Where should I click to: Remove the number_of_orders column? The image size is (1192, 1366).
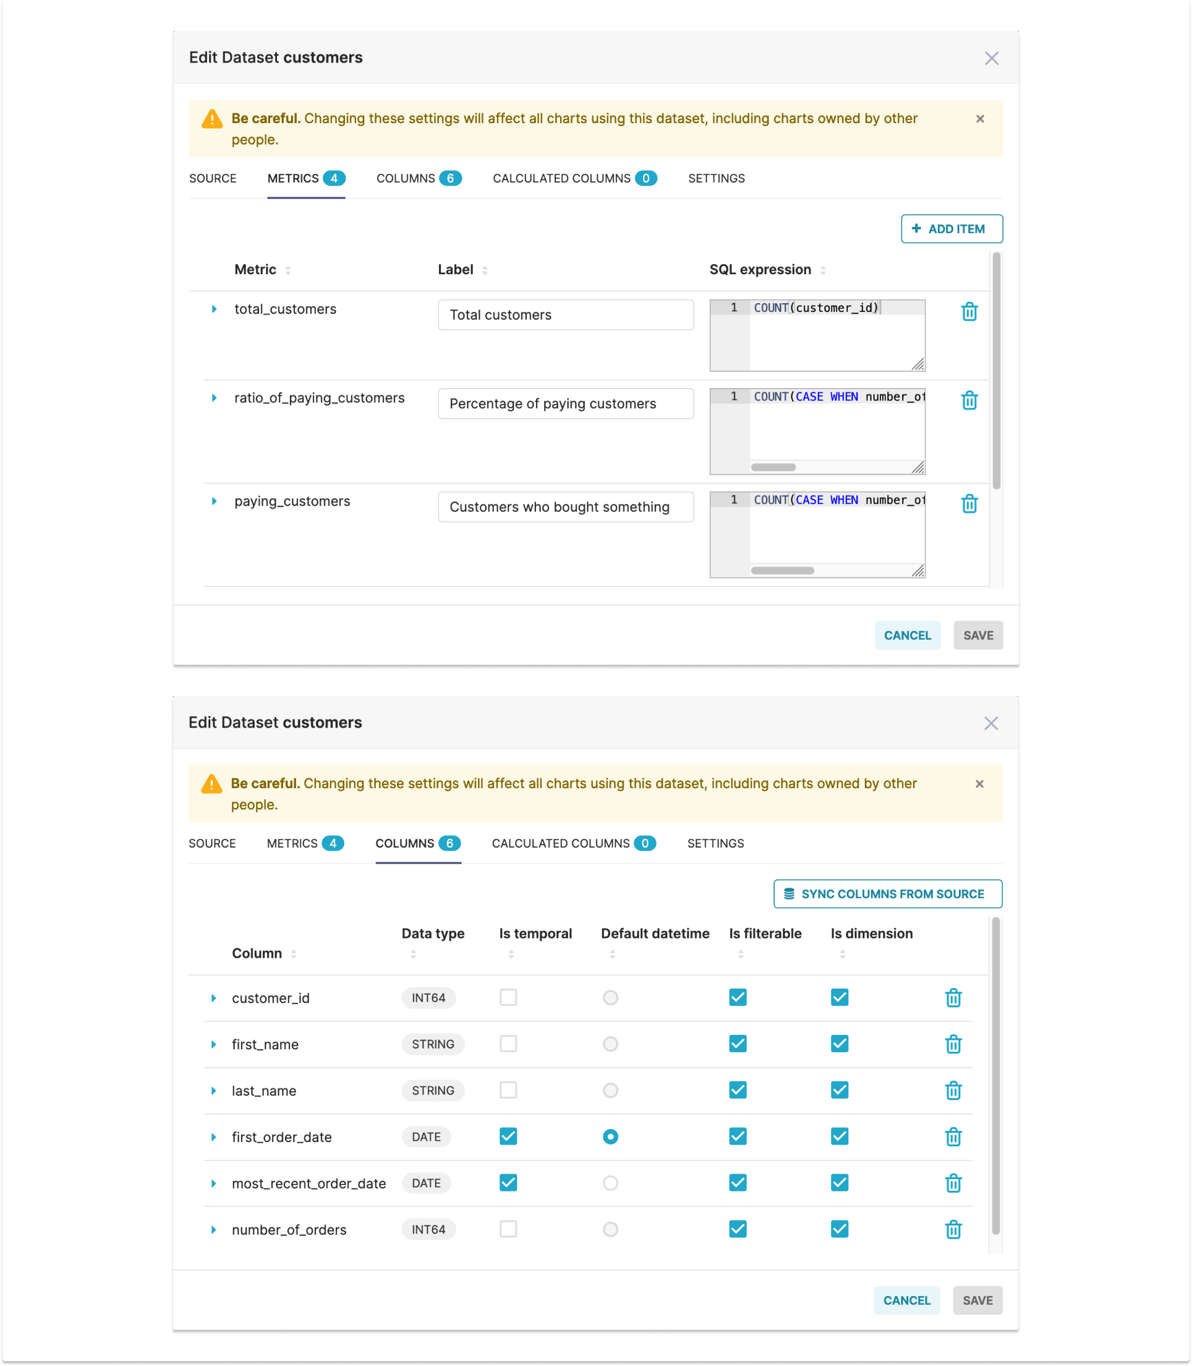click(954, 1229)
